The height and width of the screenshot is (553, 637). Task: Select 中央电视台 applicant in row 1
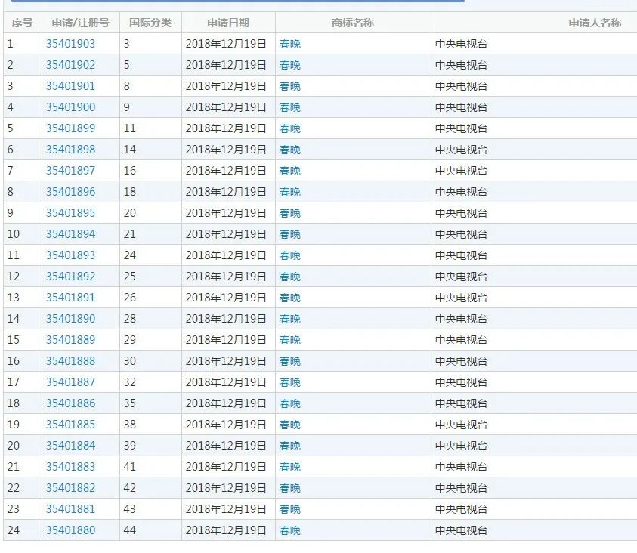tap(461, 44)
